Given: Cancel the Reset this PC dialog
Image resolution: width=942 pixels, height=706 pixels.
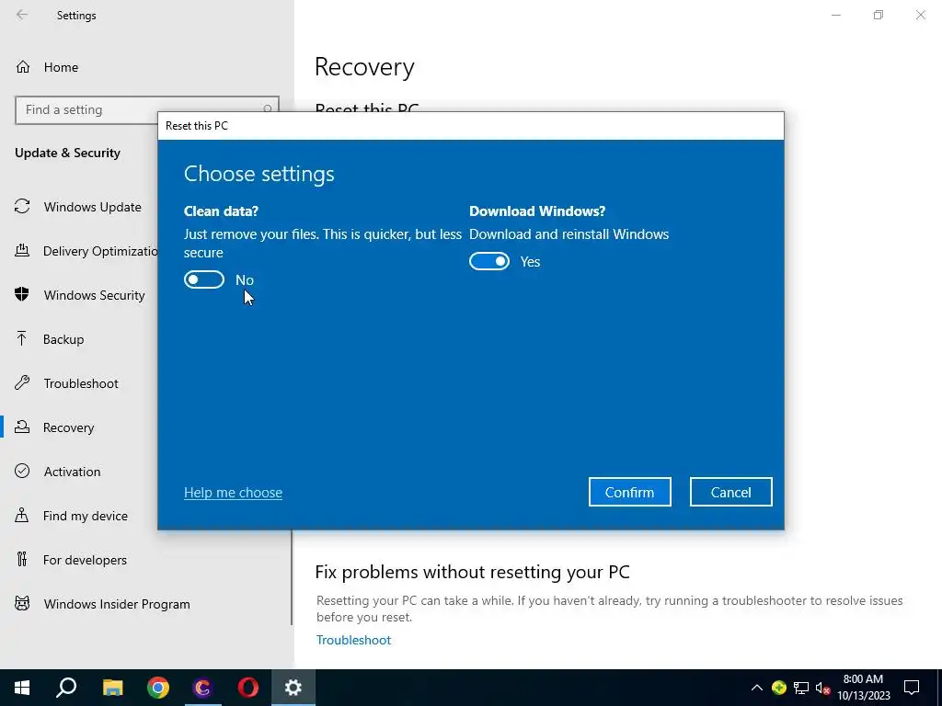Looking at the screenshot, I should 730,493.
